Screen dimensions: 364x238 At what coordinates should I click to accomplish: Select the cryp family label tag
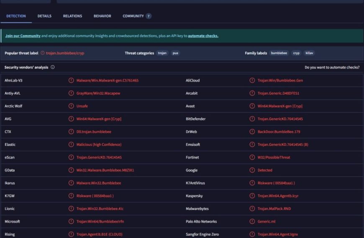click(x=296, y=53)
